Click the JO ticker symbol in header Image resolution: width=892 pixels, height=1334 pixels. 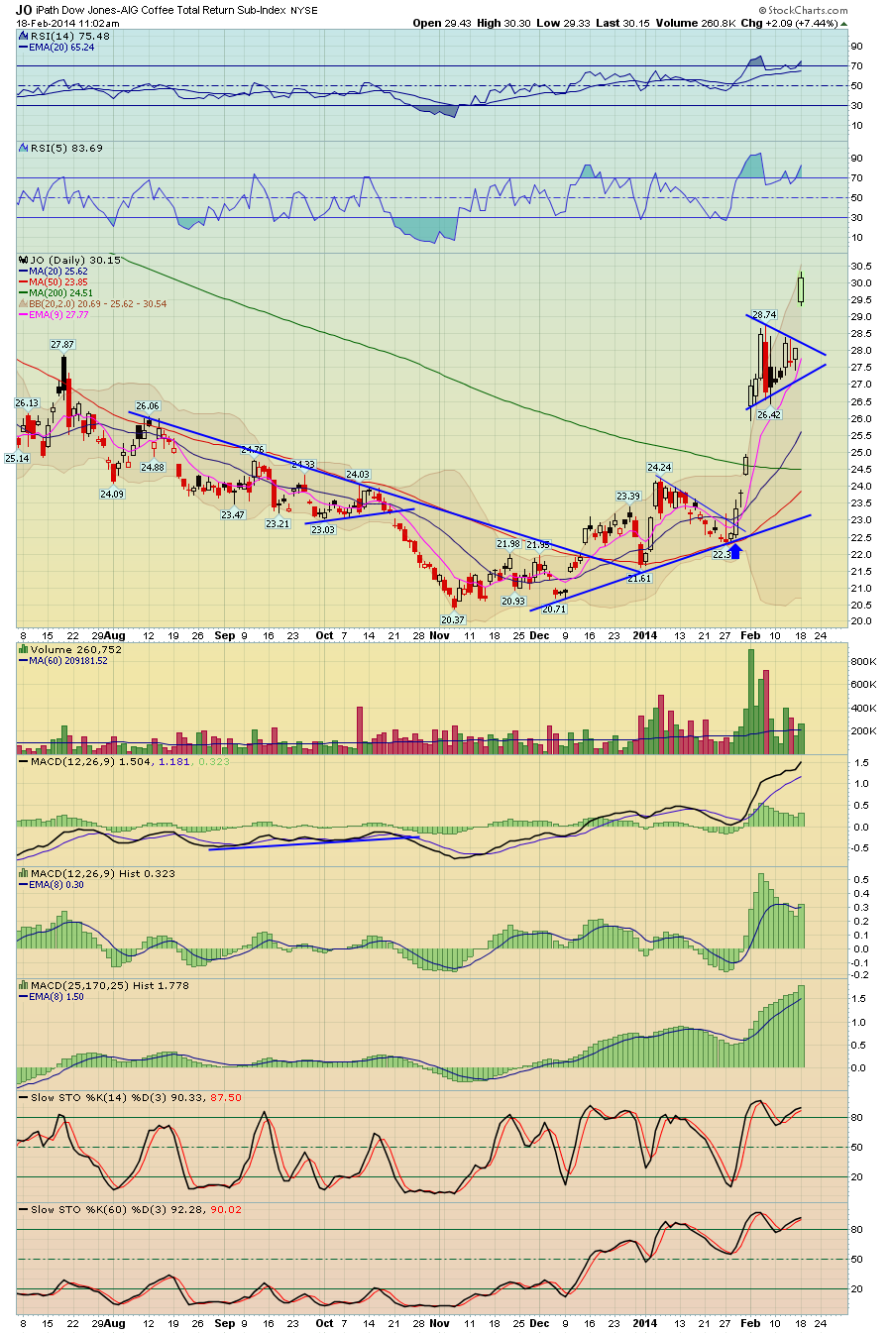(23, 10)
